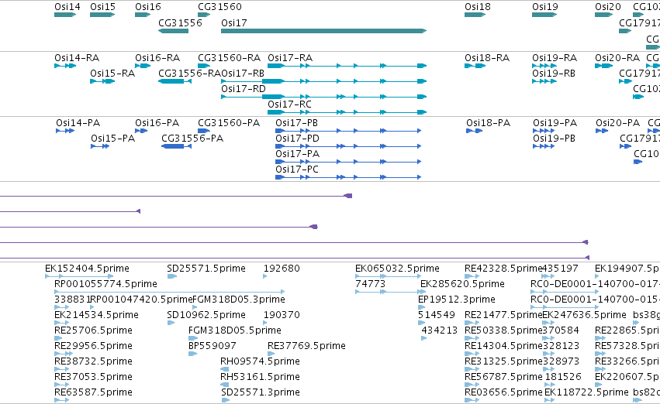Click the Osi18-RA transcript label
The width and height of the screenshot is (660, 404).
487,57
